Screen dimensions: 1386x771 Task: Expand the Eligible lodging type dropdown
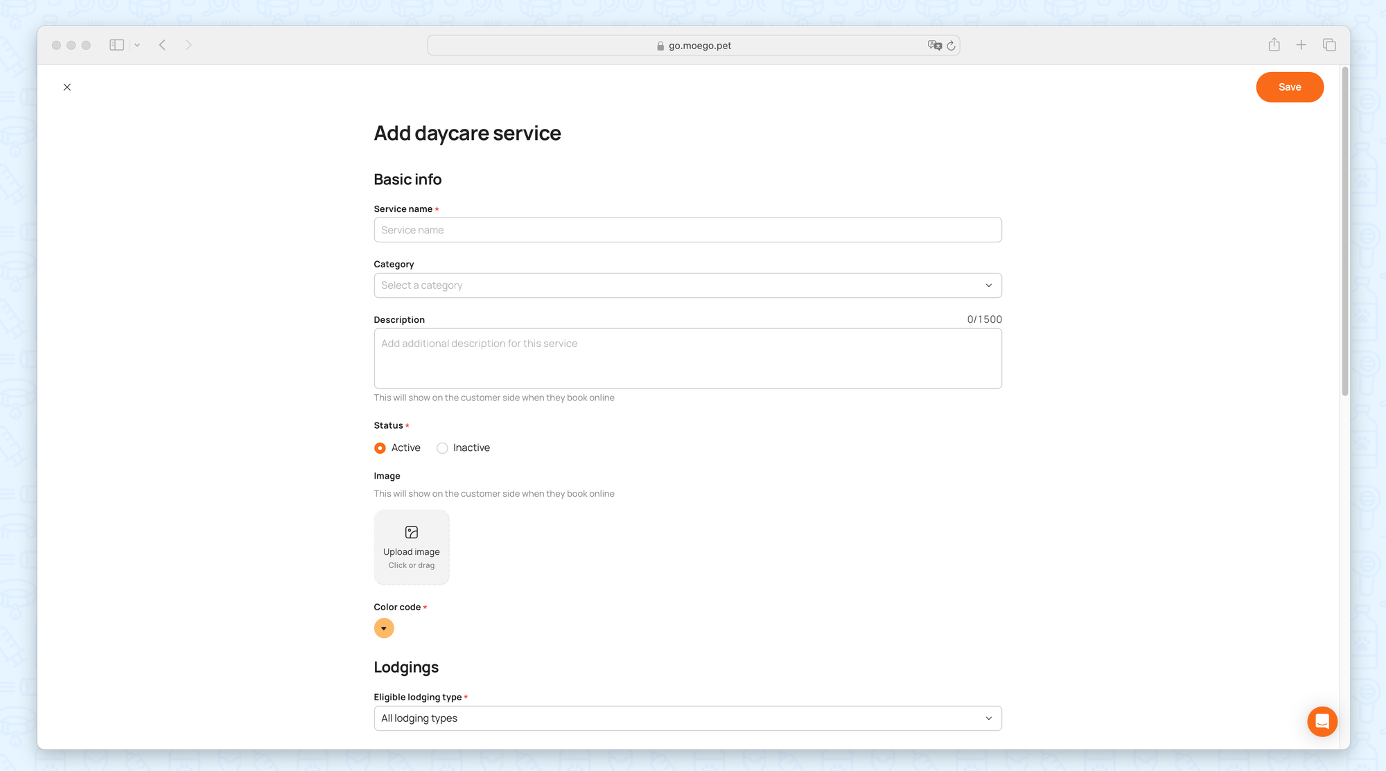687,718
